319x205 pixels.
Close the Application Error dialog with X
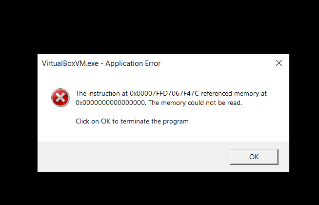pos(279,63)
